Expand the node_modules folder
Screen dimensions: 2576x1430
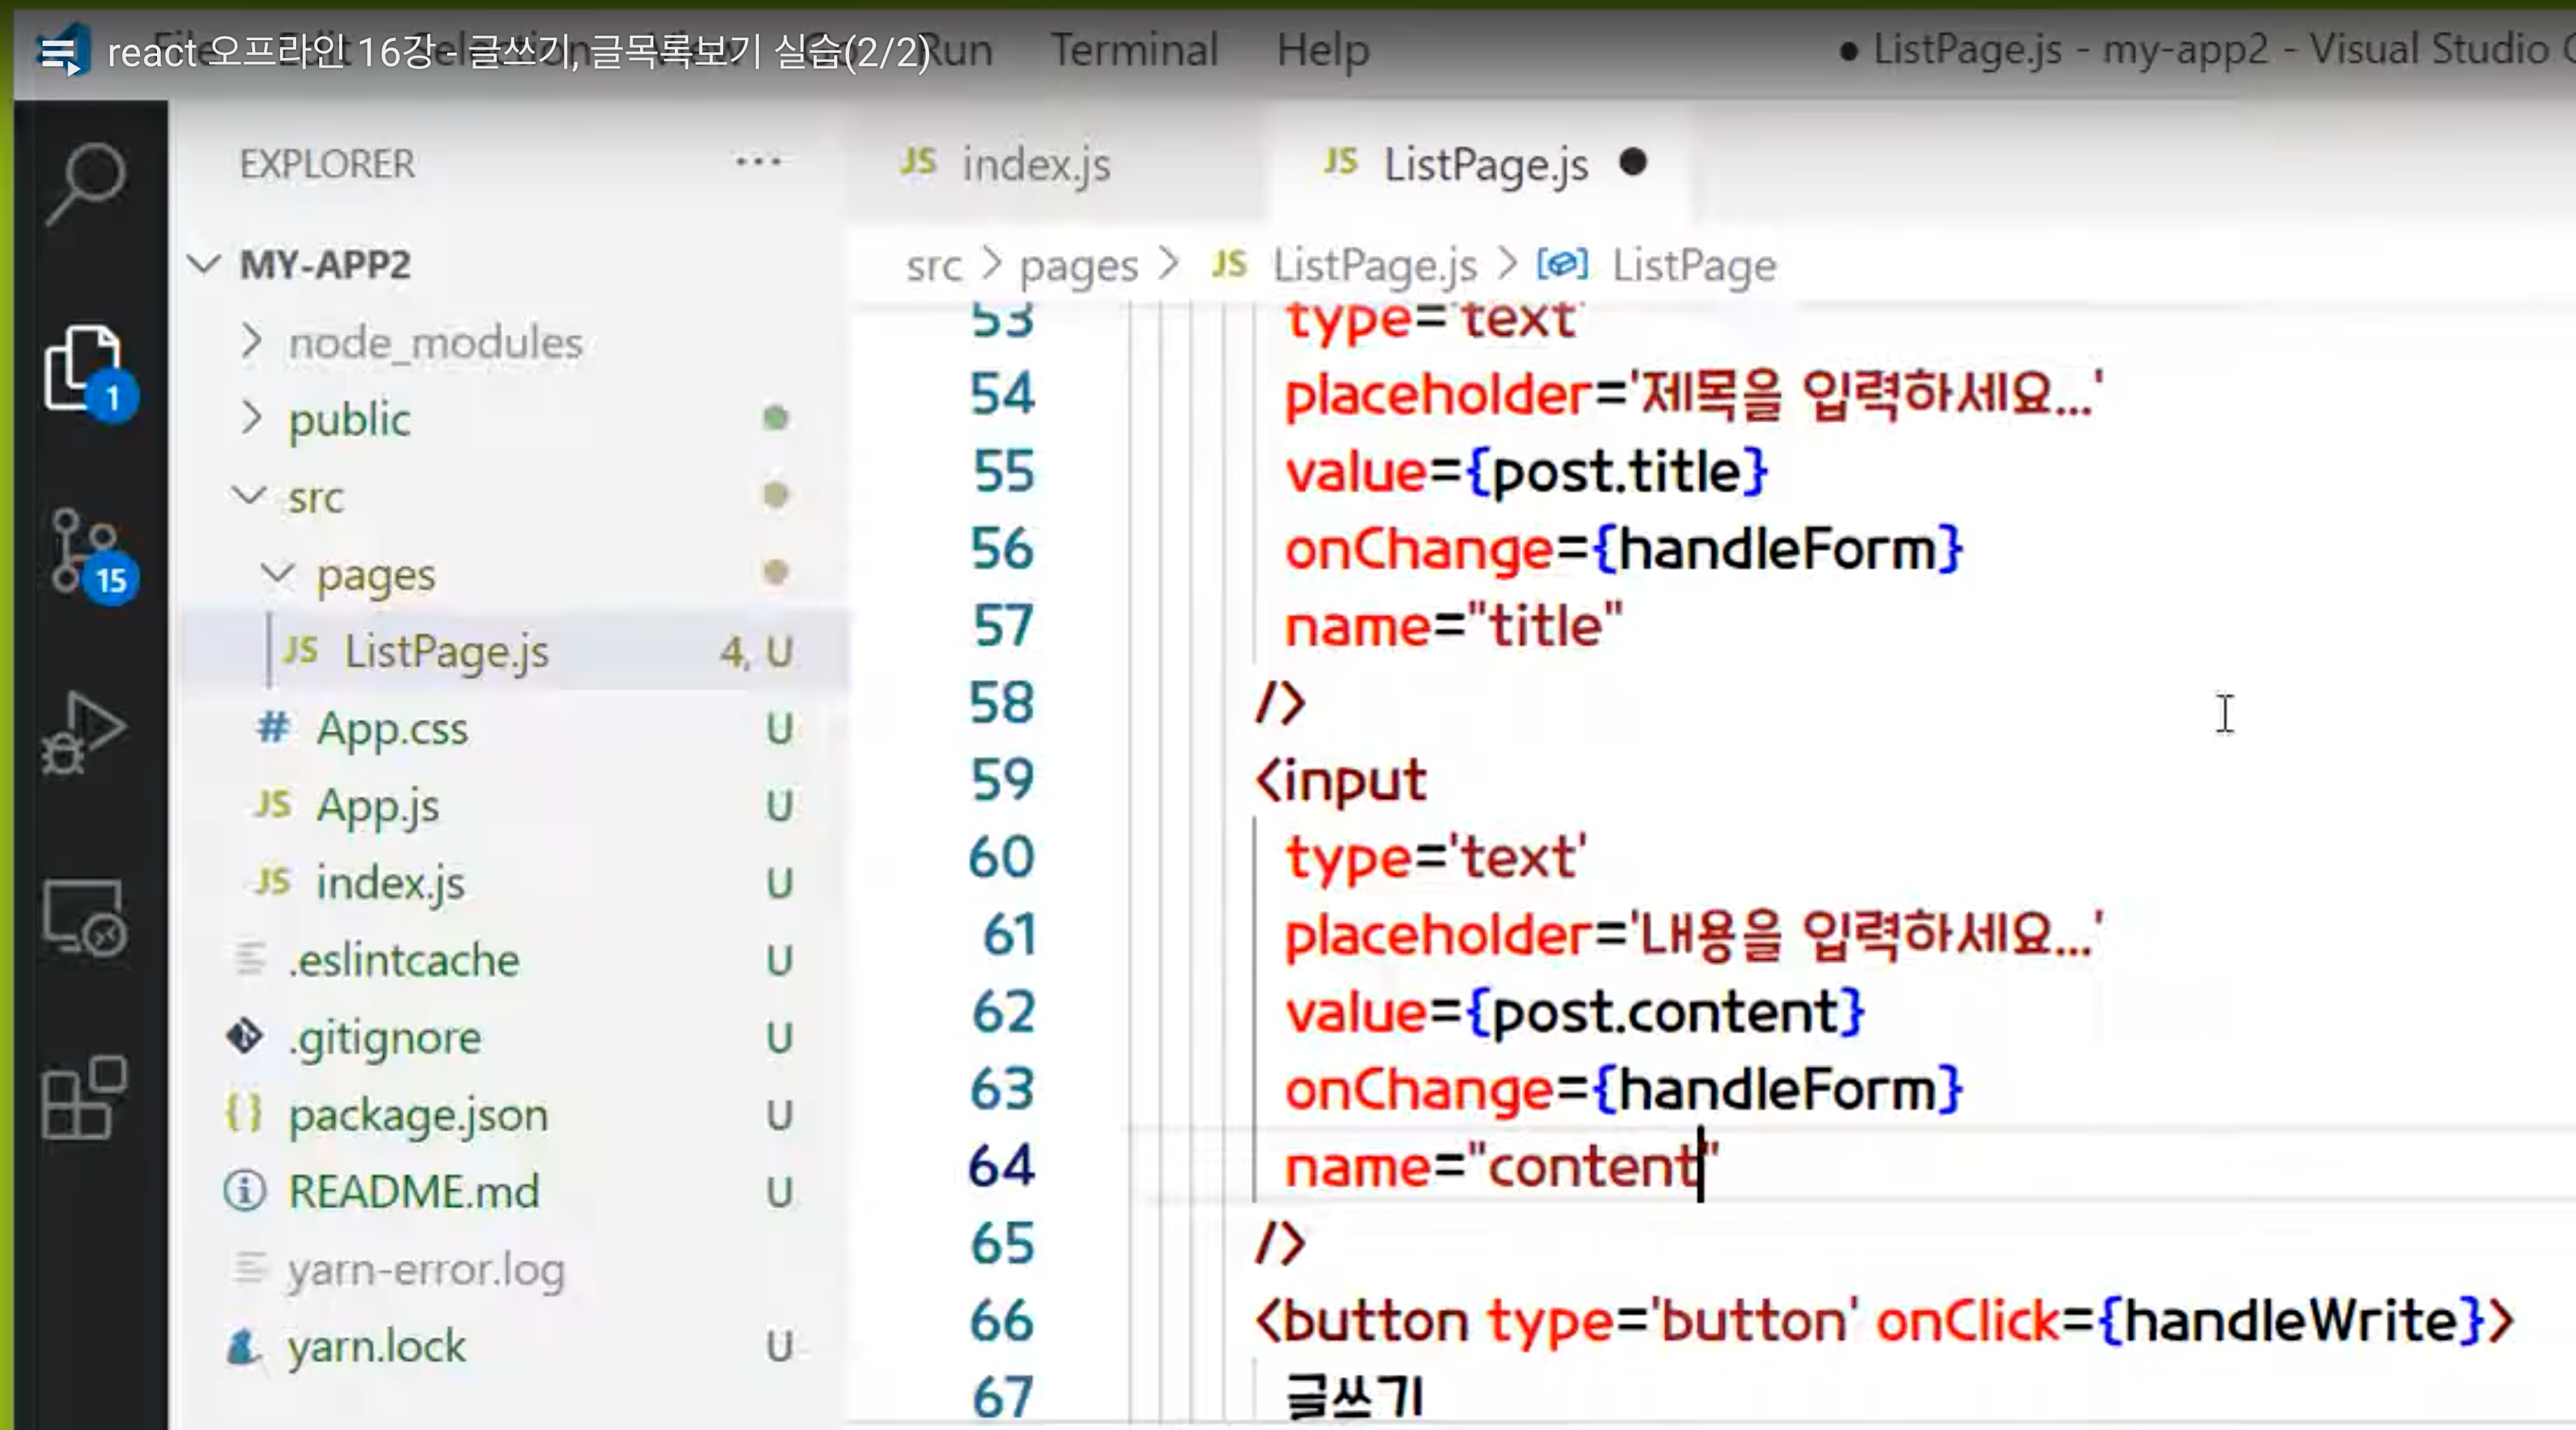pos(251,342)
